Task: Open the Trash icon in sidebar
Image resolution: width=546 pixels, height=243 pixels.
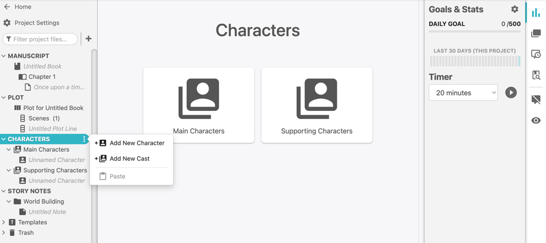Action: 12,233
